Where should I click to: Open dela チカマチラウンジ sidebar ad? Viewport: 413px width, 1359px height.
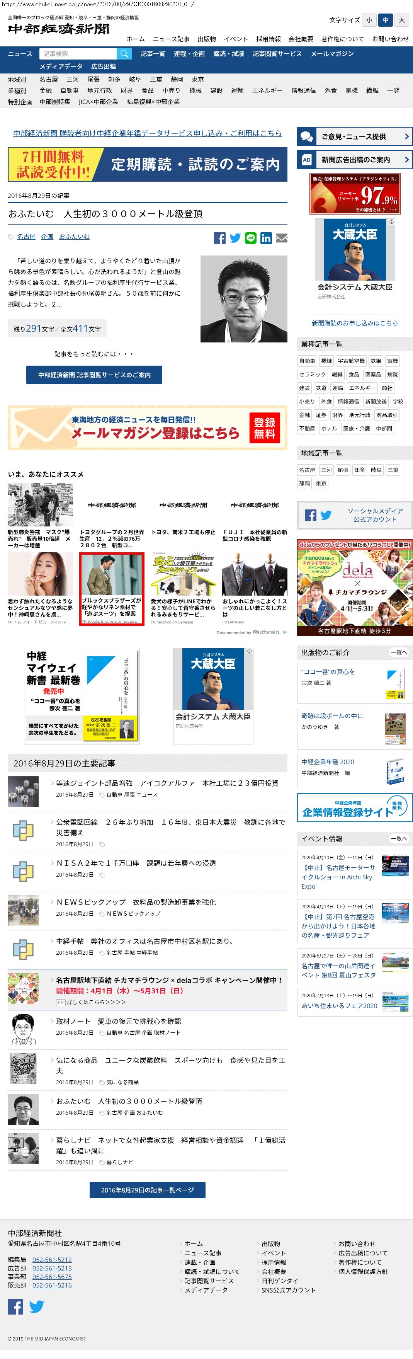354,587
